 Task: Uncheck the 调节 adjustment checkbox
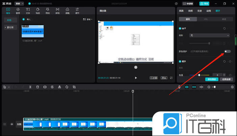tap(180, 62)
